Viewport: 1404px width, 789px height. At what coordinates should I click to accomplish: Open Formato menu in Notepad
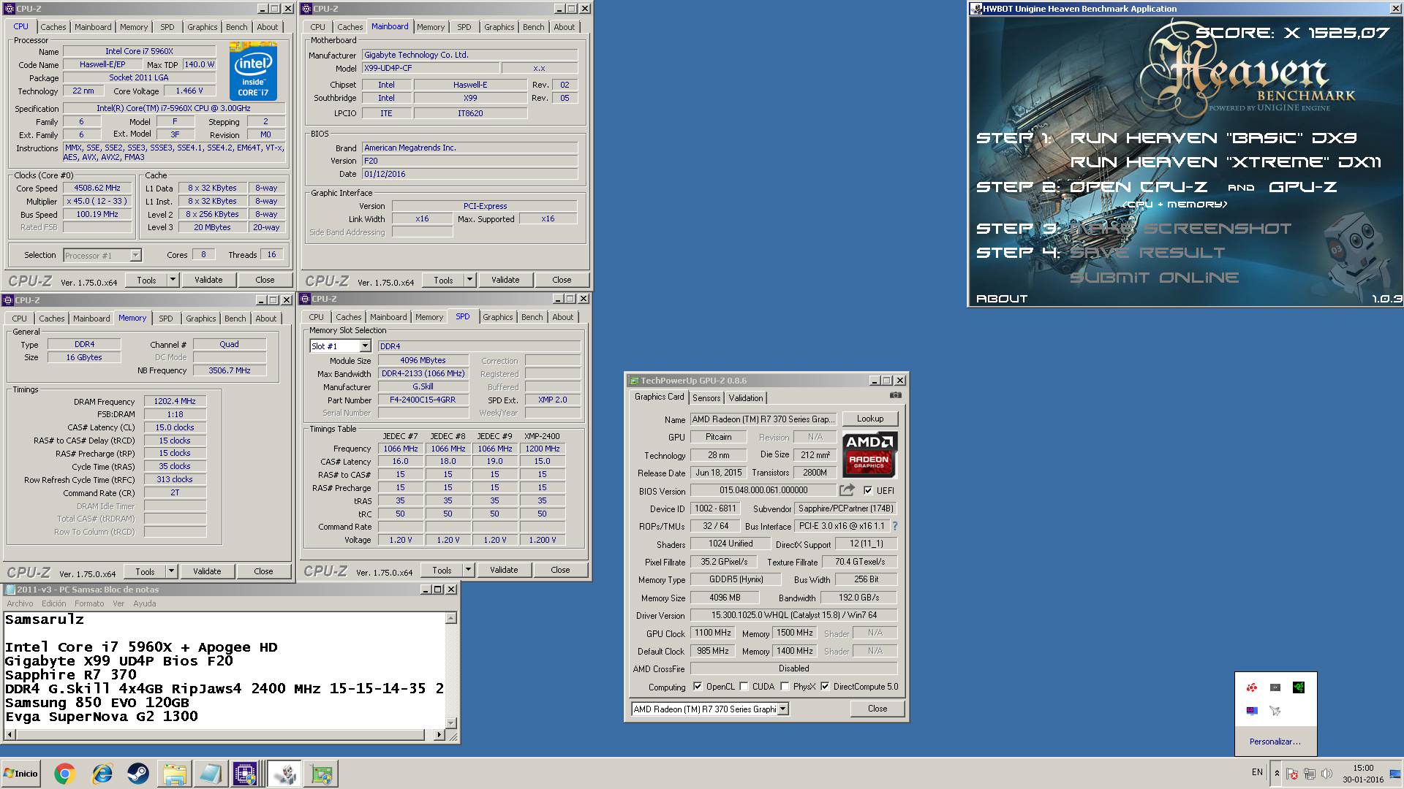point(89,603)
